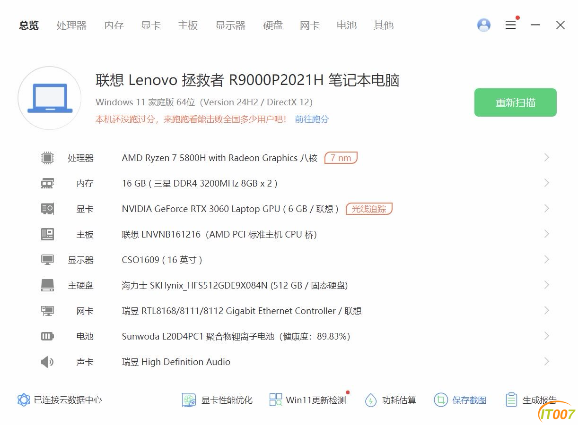
Task: Expand the 内存 row chevron
Action: [546, 183]
